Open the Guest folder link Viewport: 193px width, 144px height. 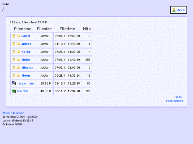click(26, 36)
